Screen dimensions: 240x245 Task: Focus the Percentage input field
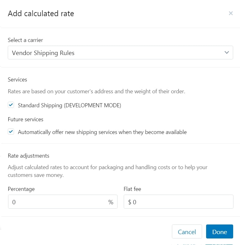pyautogui.click(x=58, y=202)
